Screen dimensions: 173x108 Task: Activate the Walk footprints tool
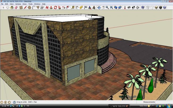133,8
